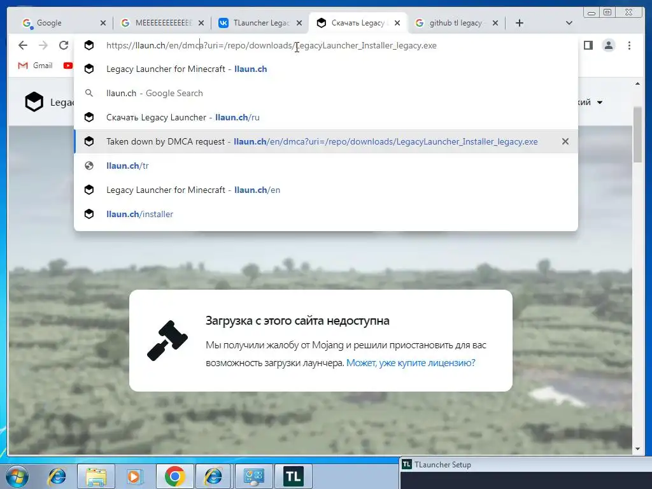This screenshot has height=489, width=652.
Task: Open the control panel taskbar icon
Action: (253, 476)
